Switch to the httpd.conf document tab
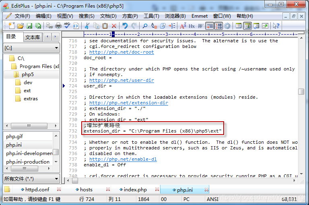Viewport: 309px width, 205px height. point(37,190)
